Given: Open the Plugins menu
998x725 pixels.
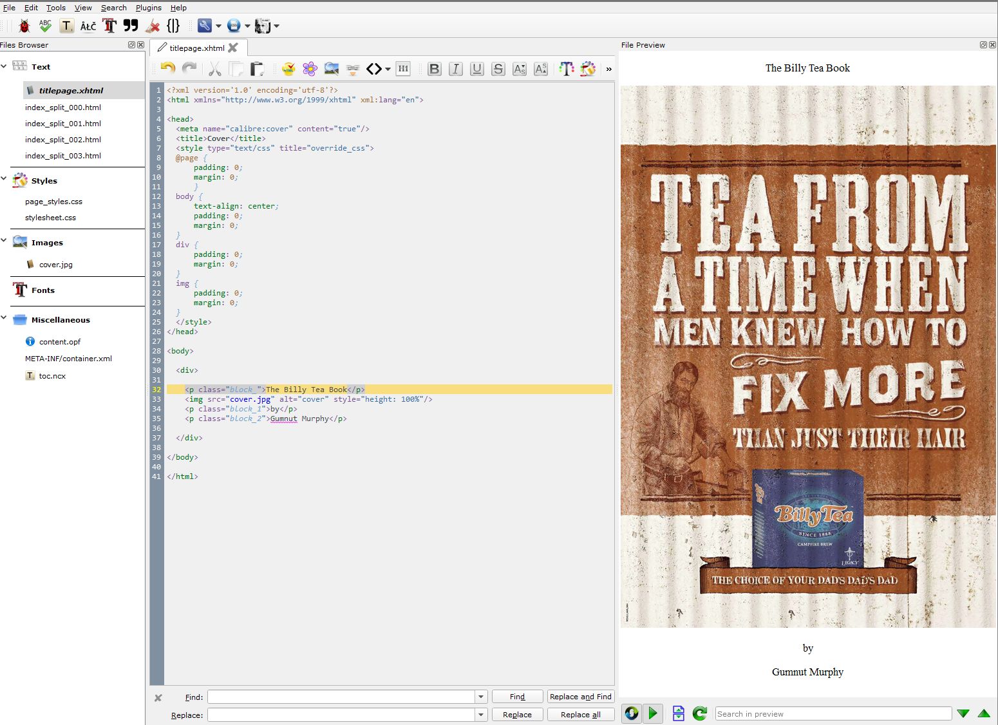Looking at the screenshot, I should (148, 8).
